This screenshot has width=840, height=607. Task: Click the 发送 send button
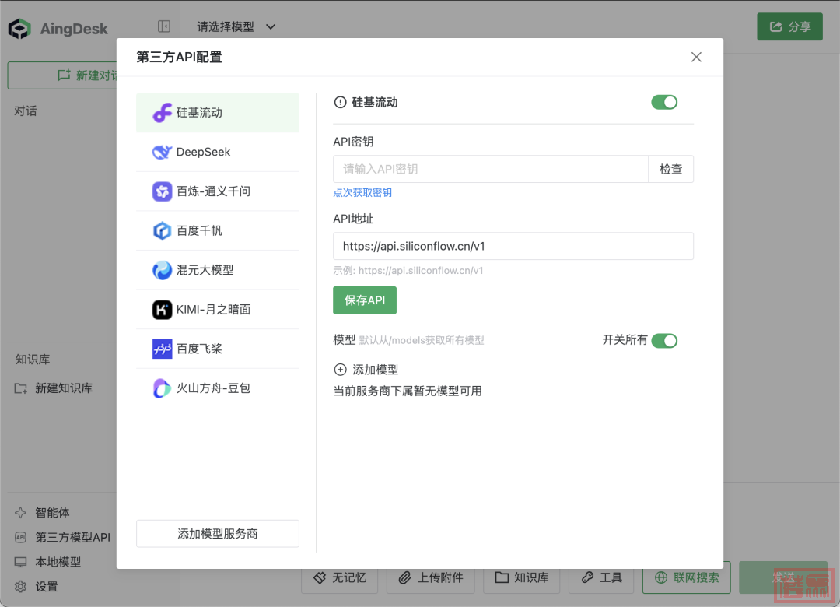[783, 577]
